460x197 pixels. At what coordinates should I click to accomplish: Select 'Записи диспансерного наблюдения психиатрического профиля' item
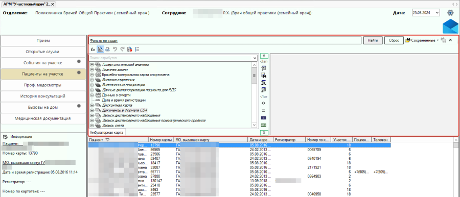153,120
